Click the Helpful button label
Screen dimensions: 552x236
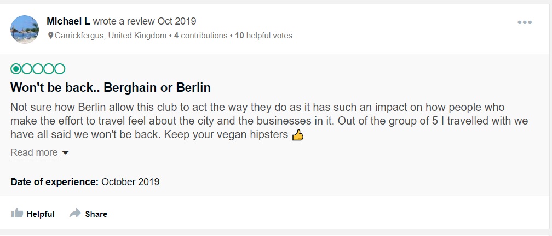click(x=41, y=214)
